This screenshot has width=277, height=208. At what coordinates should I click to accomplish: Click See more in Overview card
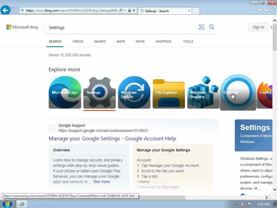point(102,182)
